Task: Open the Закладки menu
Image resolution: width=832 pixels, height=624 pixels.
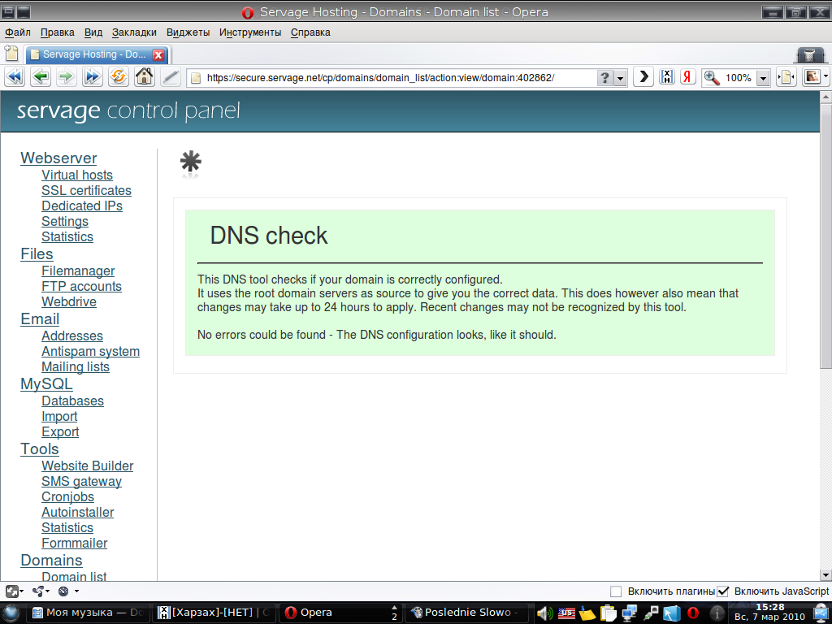Action: (134, 32)
